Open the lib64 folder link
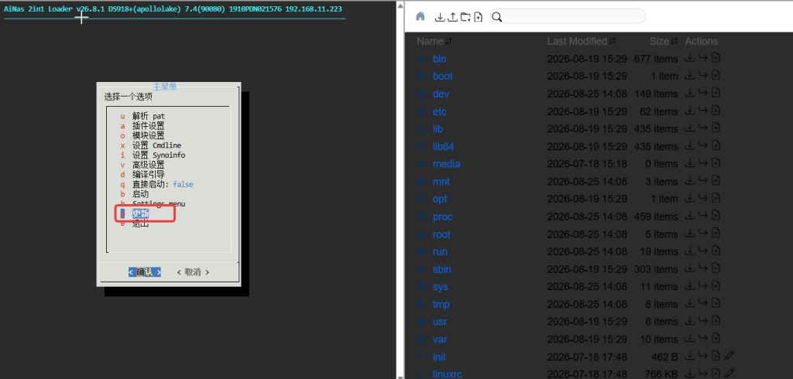Image resolution: width=793 pixels, height=379 pixels. click(x=444, y=146)
